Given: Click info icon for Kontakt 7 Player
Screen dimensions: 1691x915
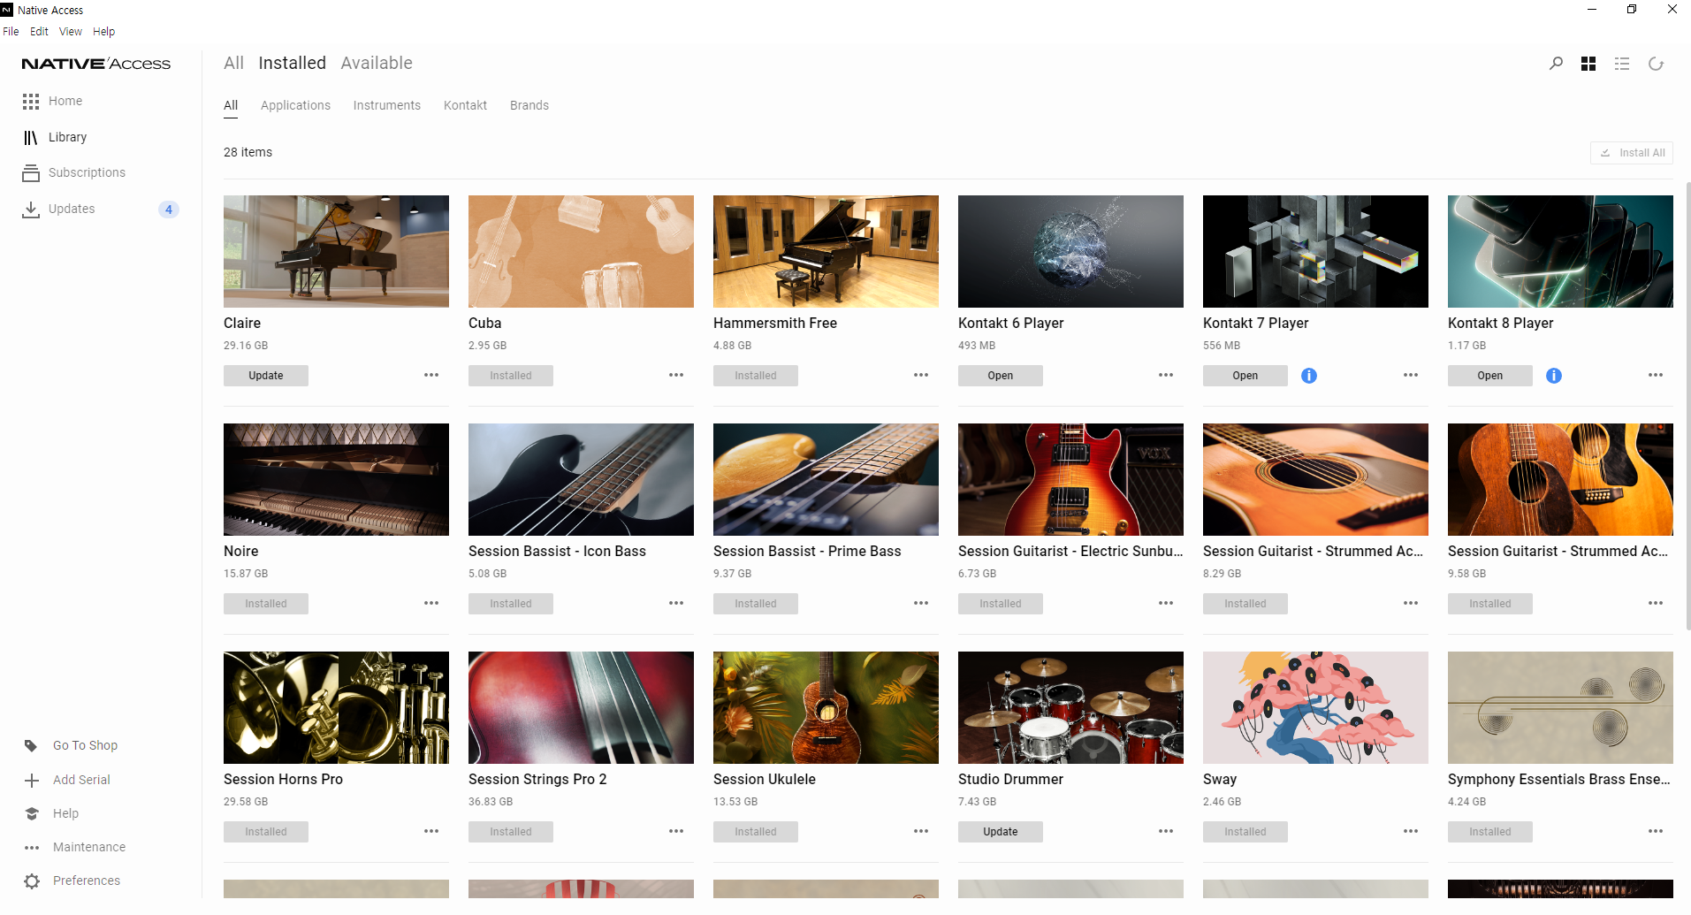Looking at the screenshot, I should [x=1309, y=376].
